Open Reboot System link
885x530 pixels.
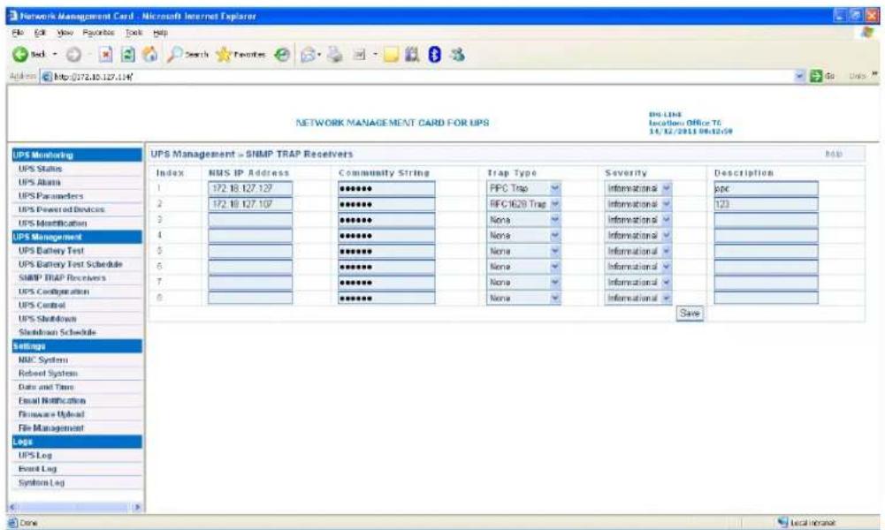(x=48, y=374)
